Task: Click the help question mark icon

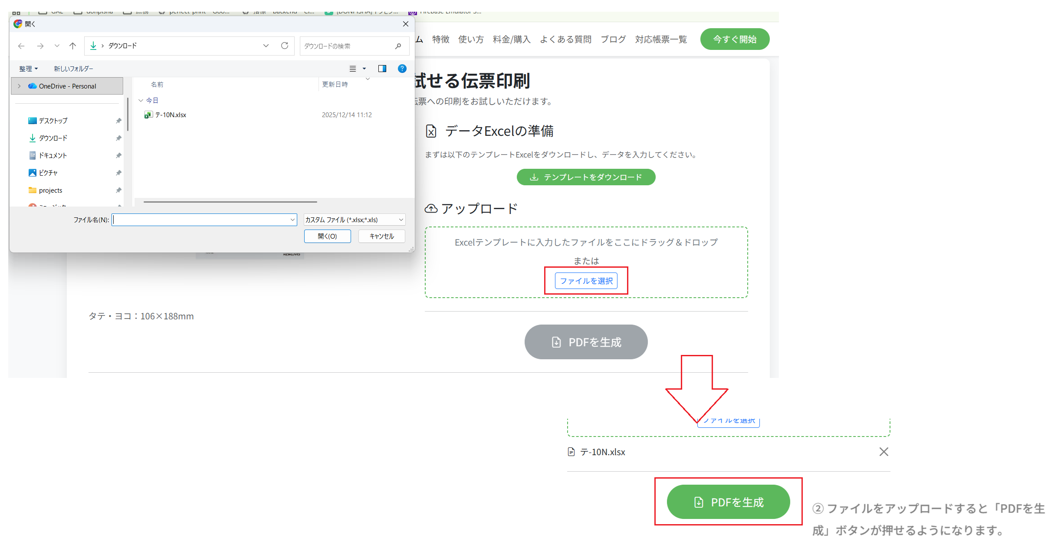Action: (x=402, y=69)
